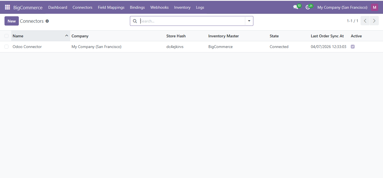Switch to the Webhooks menu

159,7
